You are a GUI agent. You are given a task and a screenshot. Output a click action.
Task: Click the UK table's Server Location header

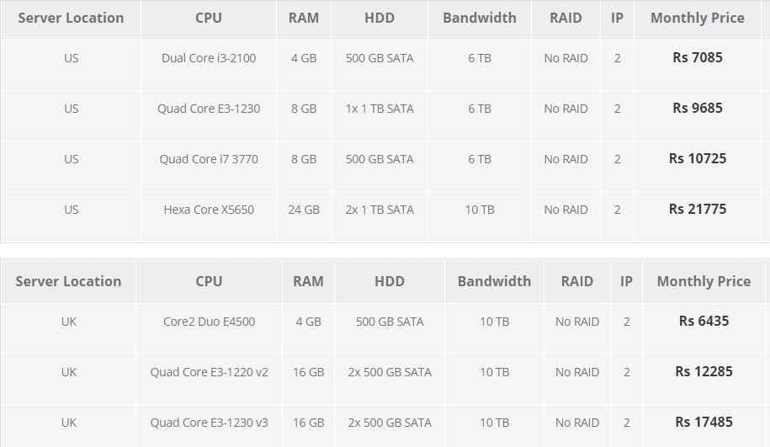68,281
